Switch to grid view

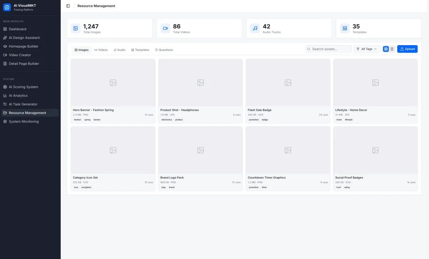pos(386,49)
